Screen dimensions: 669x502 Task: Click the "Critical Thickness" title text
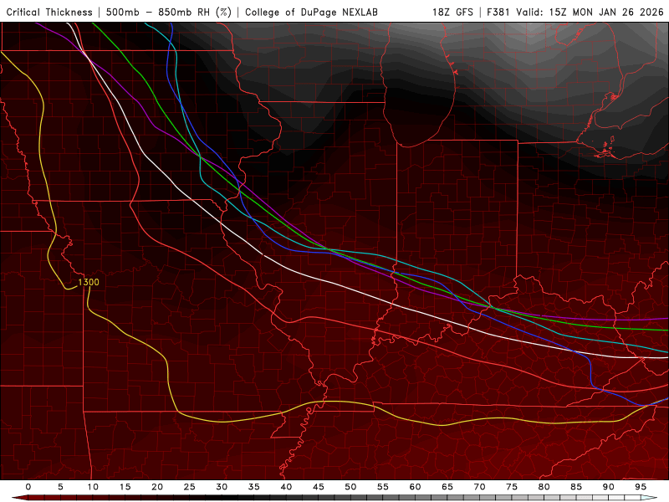pos(49,12)
